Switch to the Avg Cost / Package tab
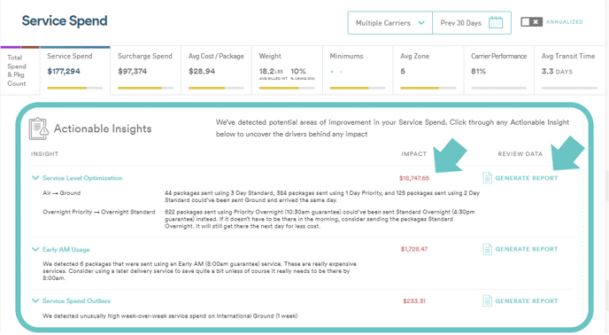 pos(216,71)
